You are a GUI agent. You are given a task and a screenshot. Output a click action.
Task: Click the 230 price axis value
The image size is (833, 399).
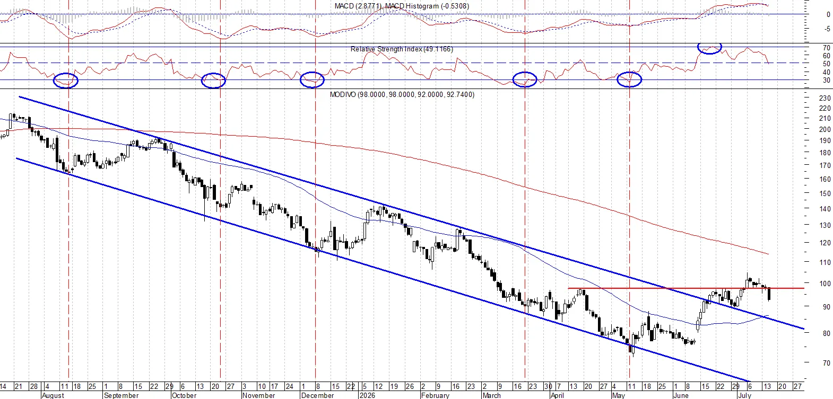coord(825,99)
